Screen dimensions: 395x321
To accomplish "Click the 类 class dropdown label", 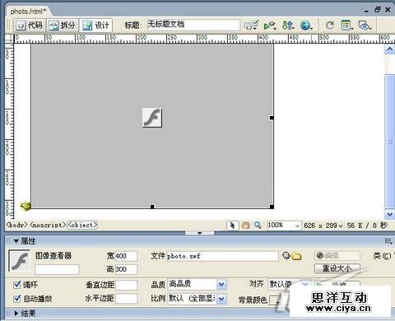I will [382, 256].
